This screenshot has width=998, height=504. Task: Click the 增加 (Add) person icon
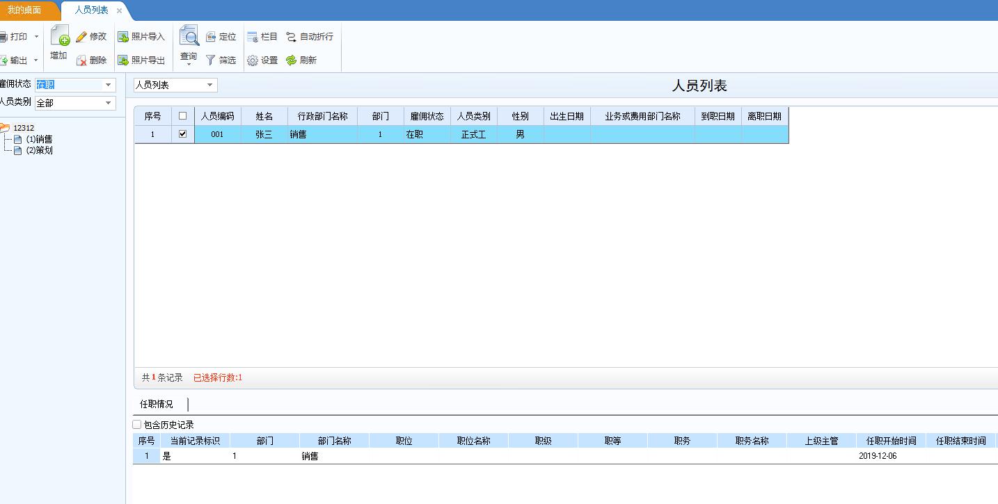59,35
